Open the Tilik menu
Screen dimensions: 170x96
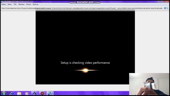click(15, 4)
